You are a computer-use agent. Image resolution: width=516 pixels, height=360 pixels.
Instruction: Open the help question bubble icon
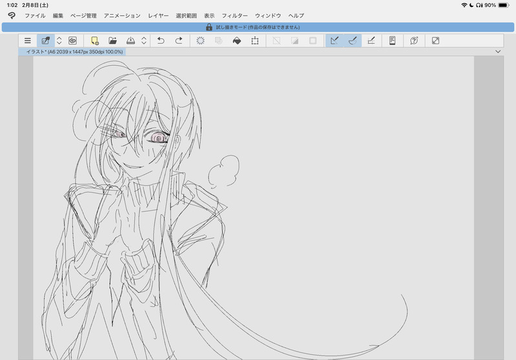pyautogui.click(x=414, y=41)
